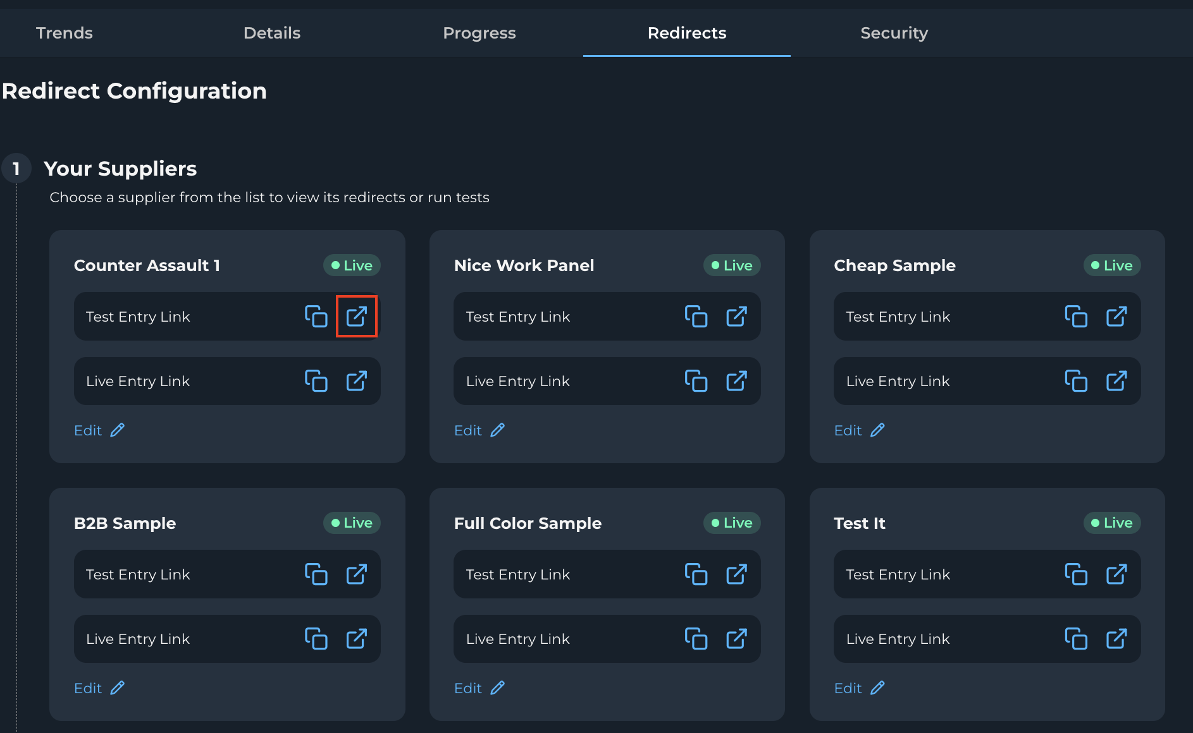Open Full Color Sample Live Entry Link
This screenshot has height=733, width=1193.
[736, 639]
